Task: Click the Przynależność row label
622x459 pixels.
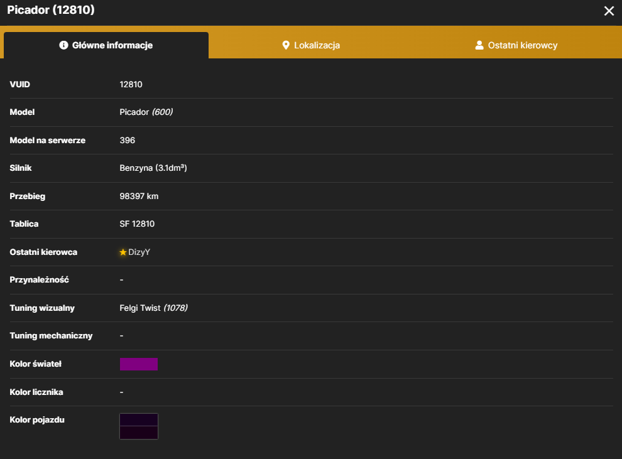Action: coord(40,280)
